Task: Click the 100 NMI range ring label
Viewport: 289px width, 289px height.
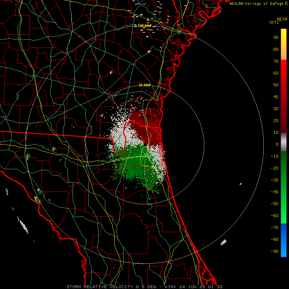Action: click(144, 26)
